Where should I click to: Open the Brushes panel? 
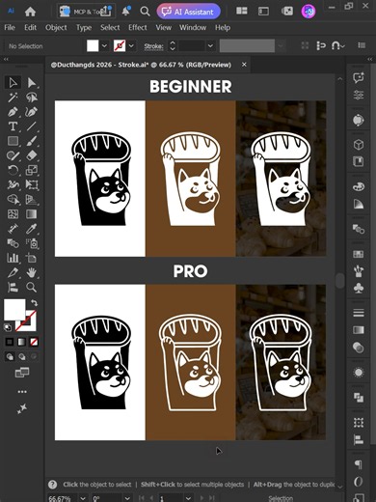(359, 271)
